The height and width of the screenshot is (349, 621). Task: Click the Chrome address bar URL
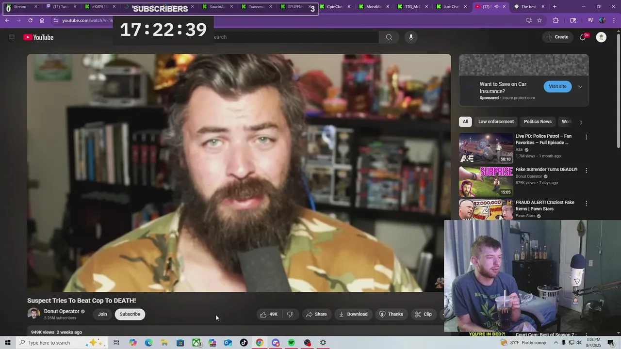[x=88, y=20]
